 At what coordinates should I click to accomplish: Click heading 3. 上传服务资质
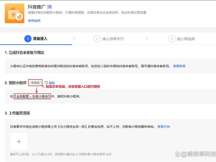coord(17,113)
